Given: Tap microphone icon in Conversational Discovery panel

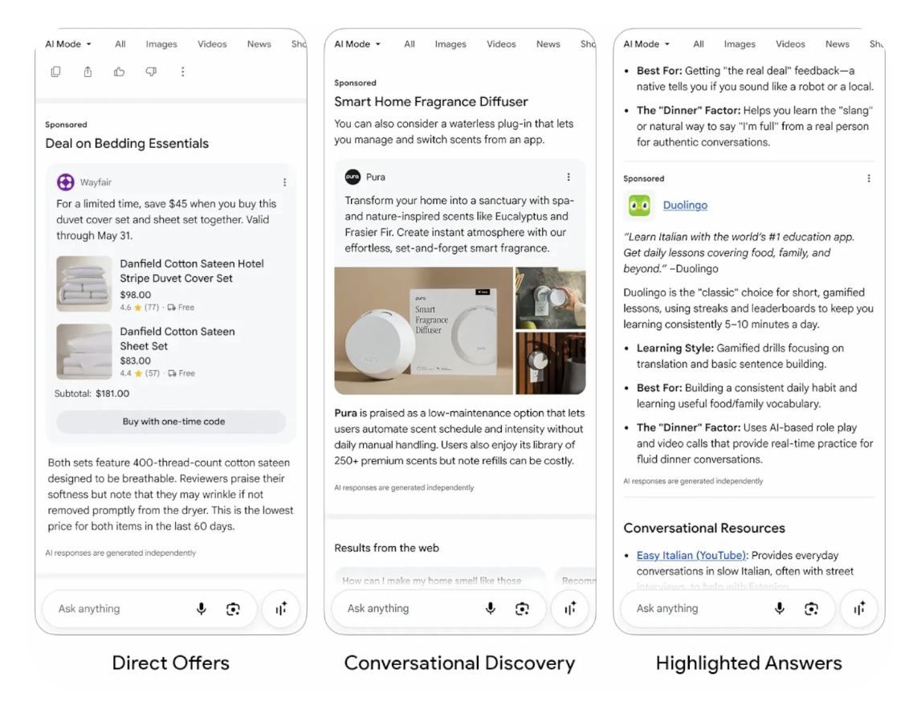Looking at the screenshot, I should point(490,609).
